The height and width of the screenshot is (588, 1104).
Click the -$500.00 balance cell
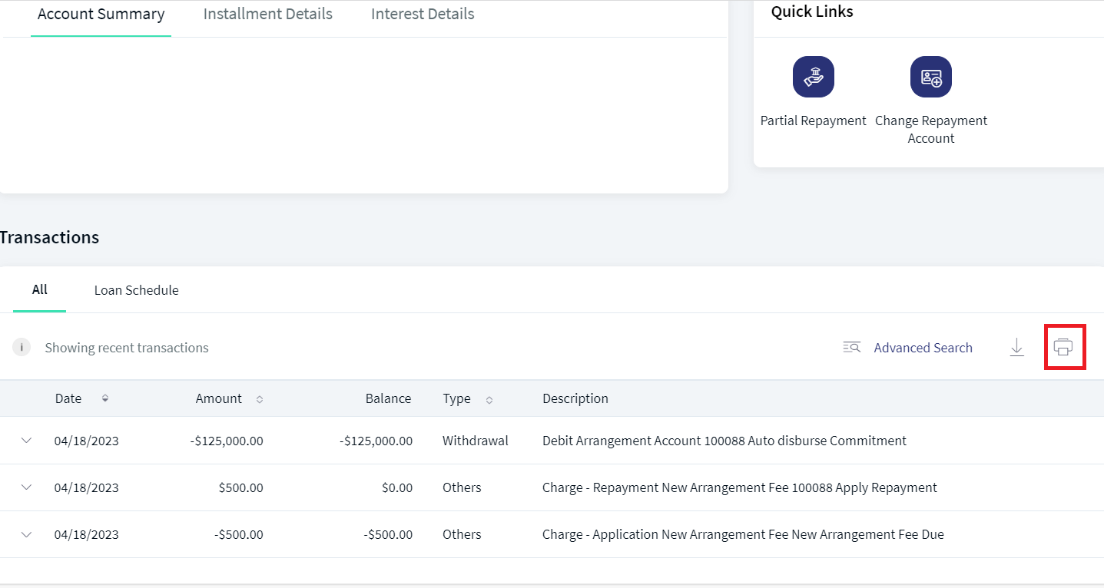coord(388,534)
